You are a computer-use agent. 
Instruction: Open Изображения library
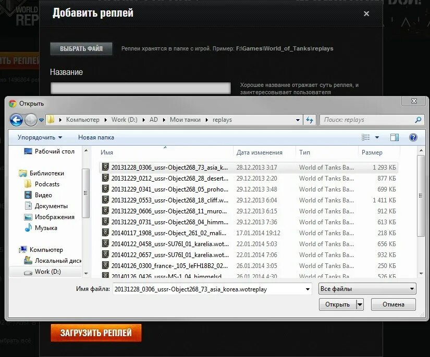coord(50,217)
